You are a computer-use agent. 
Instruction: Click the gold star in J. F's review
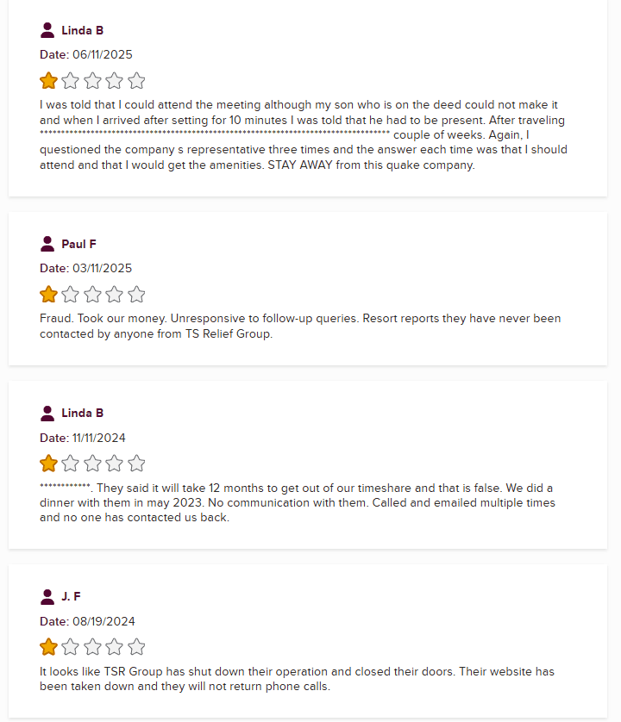pyautogui.click(x=48, y=647)
